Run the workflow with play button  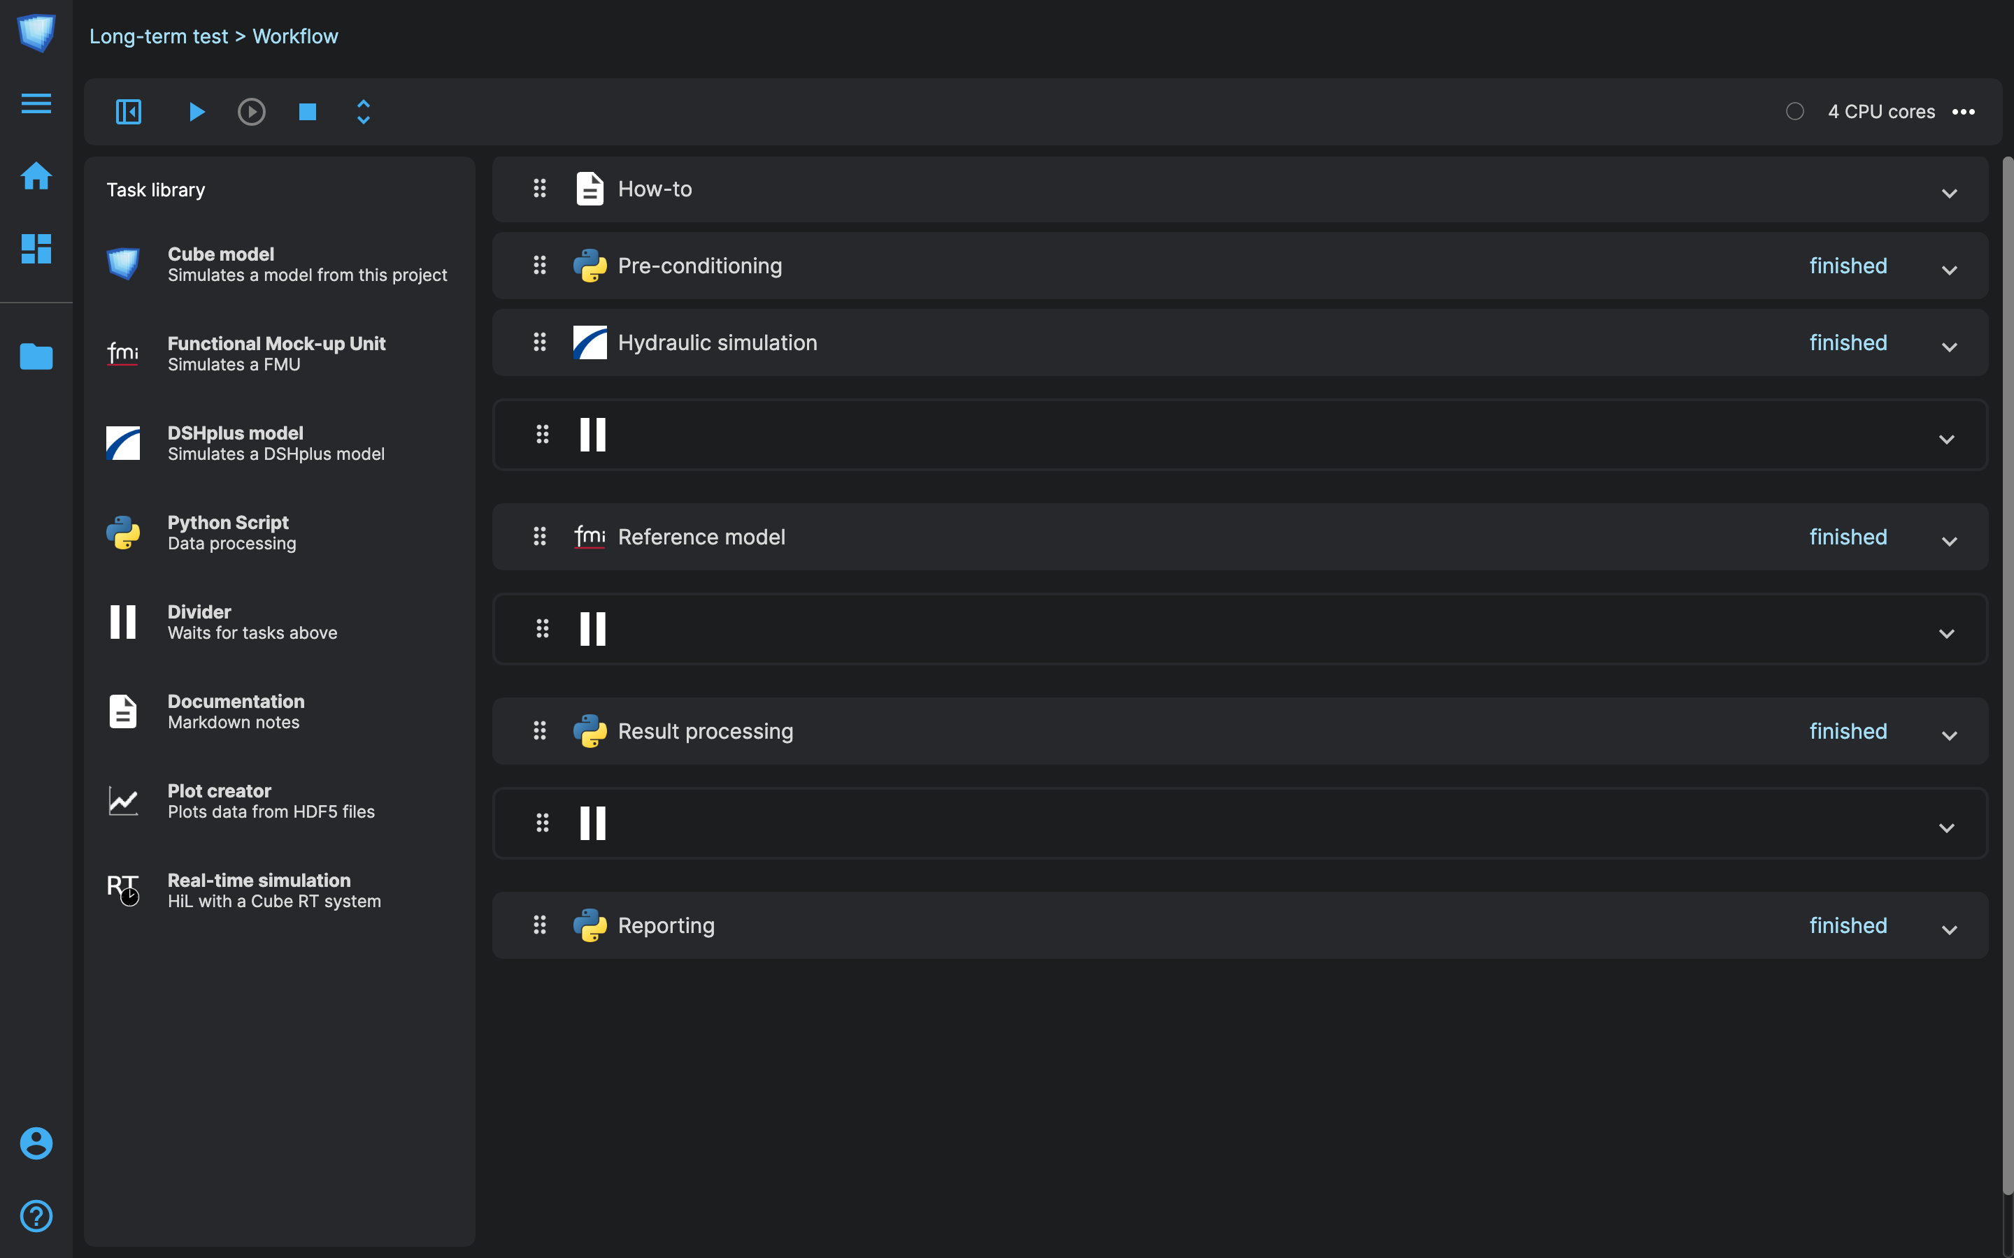[x=197, y=112]
